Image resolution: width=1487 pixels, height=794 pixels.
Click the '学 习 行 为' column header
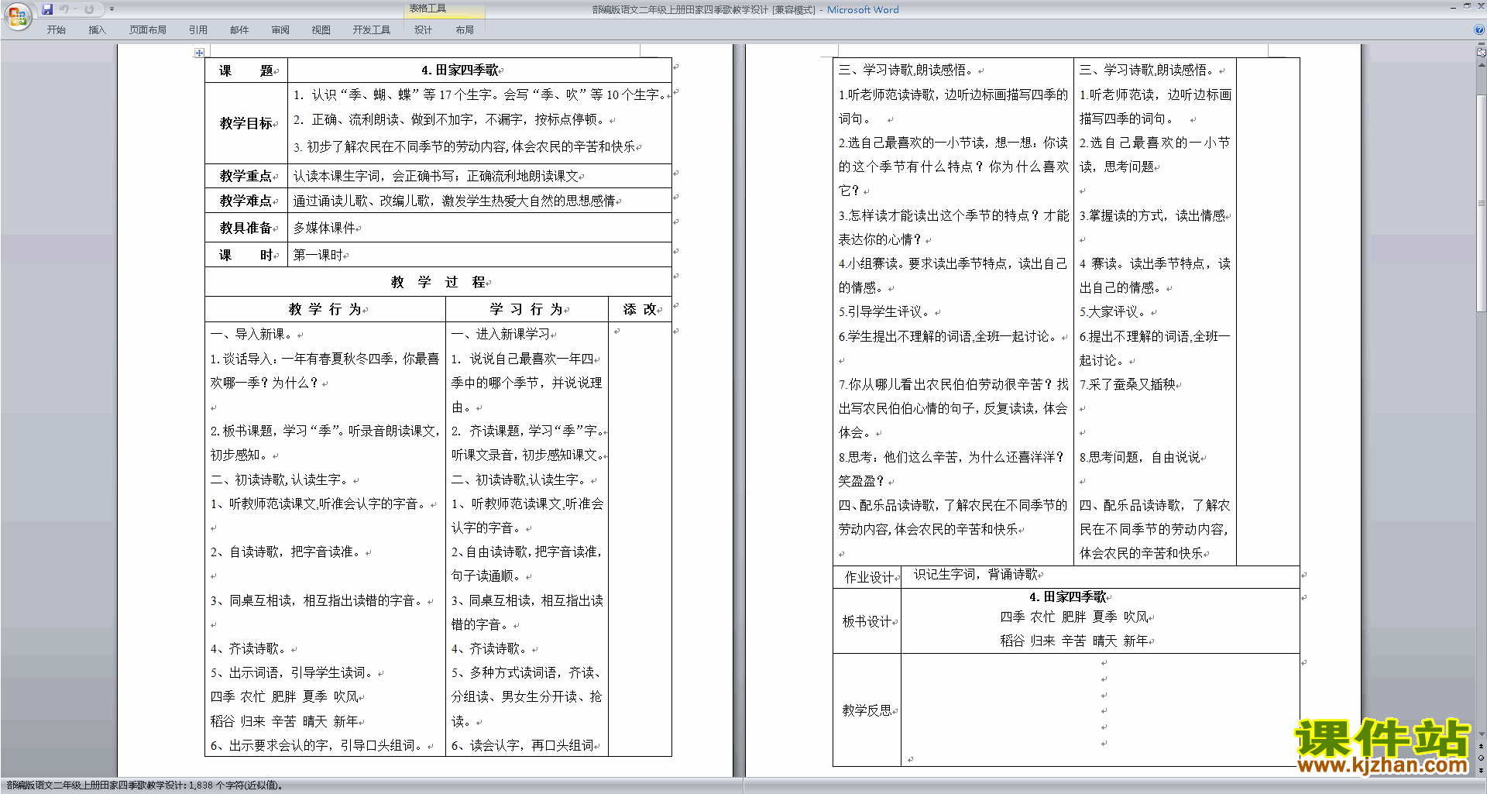pyautogui.click(x=527, y=309)
